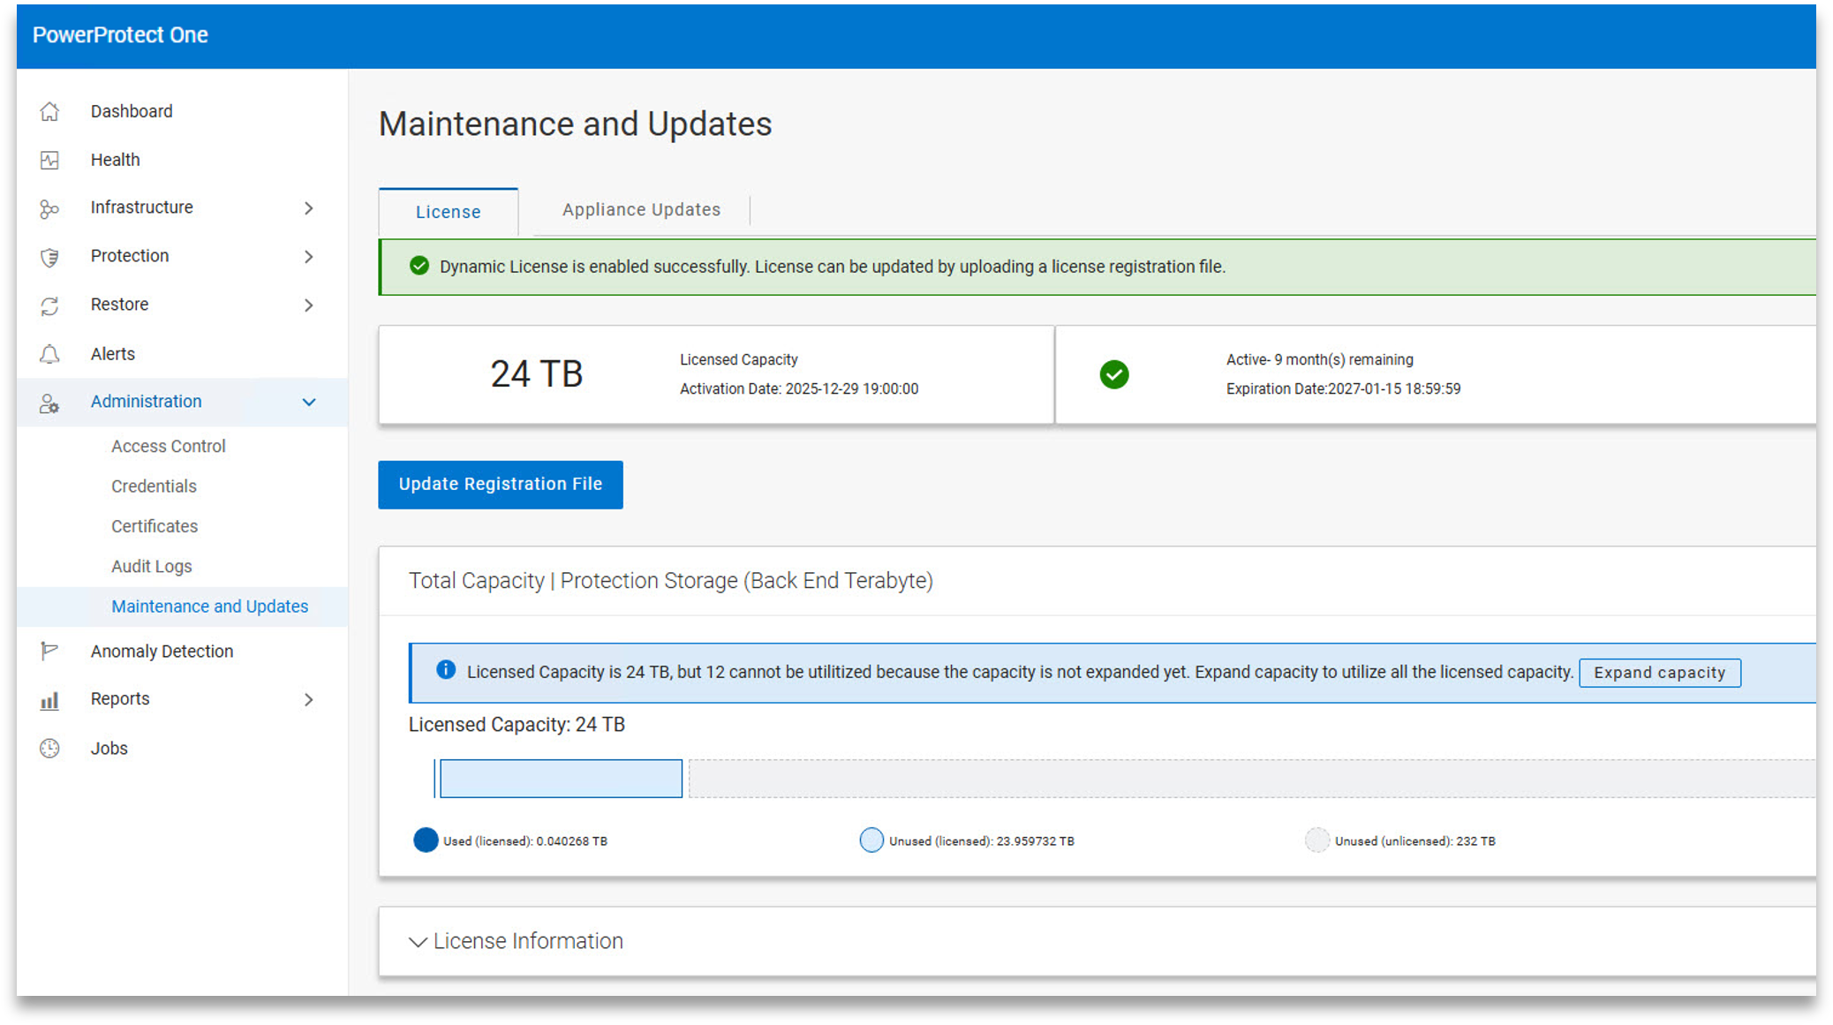Click the Administration user-gear icon
This screenshot has height=1025, width=1833.
click(x=49, y=403)
